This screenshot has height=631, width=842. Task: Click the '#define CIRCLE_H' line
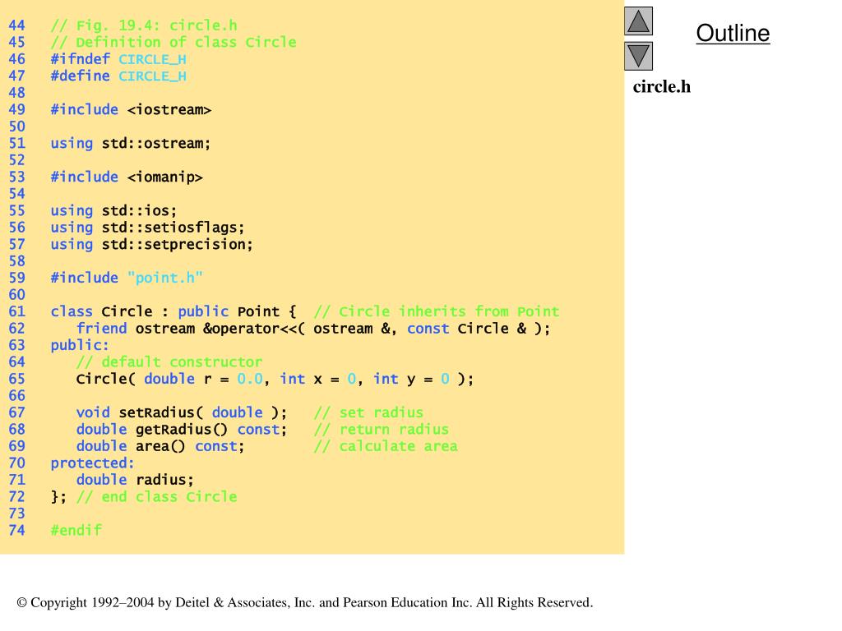(118, 76)
